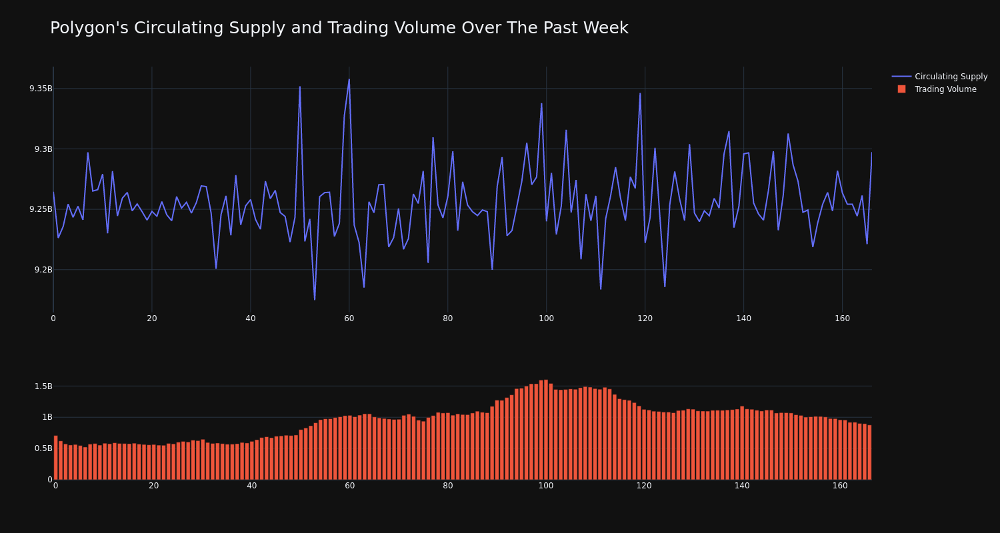Click the supply line peak near x=119
This screenshot has height=533, width=1000.
(640, 93)
